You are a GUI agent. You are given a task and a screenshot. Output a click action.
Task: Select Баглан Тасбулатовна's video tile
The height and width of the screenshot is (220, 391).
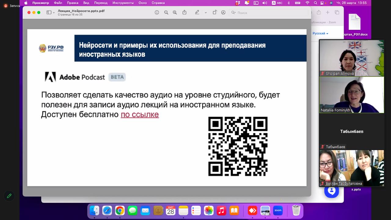tap(352, 168)
